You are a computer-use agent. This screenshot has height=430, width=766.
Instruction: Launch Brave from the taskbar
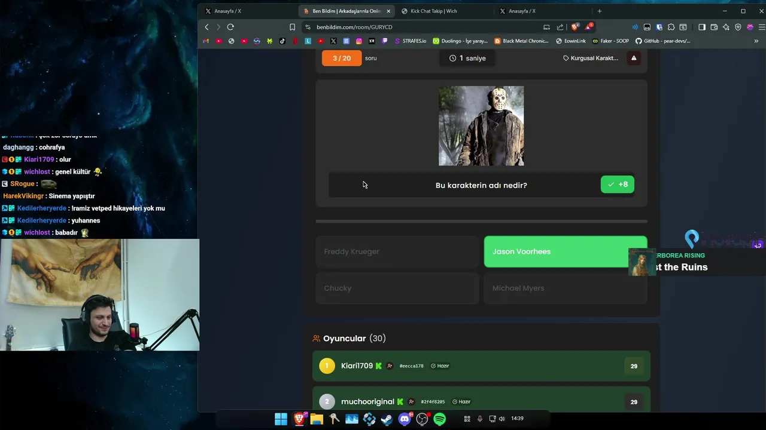tap(299, 419)
